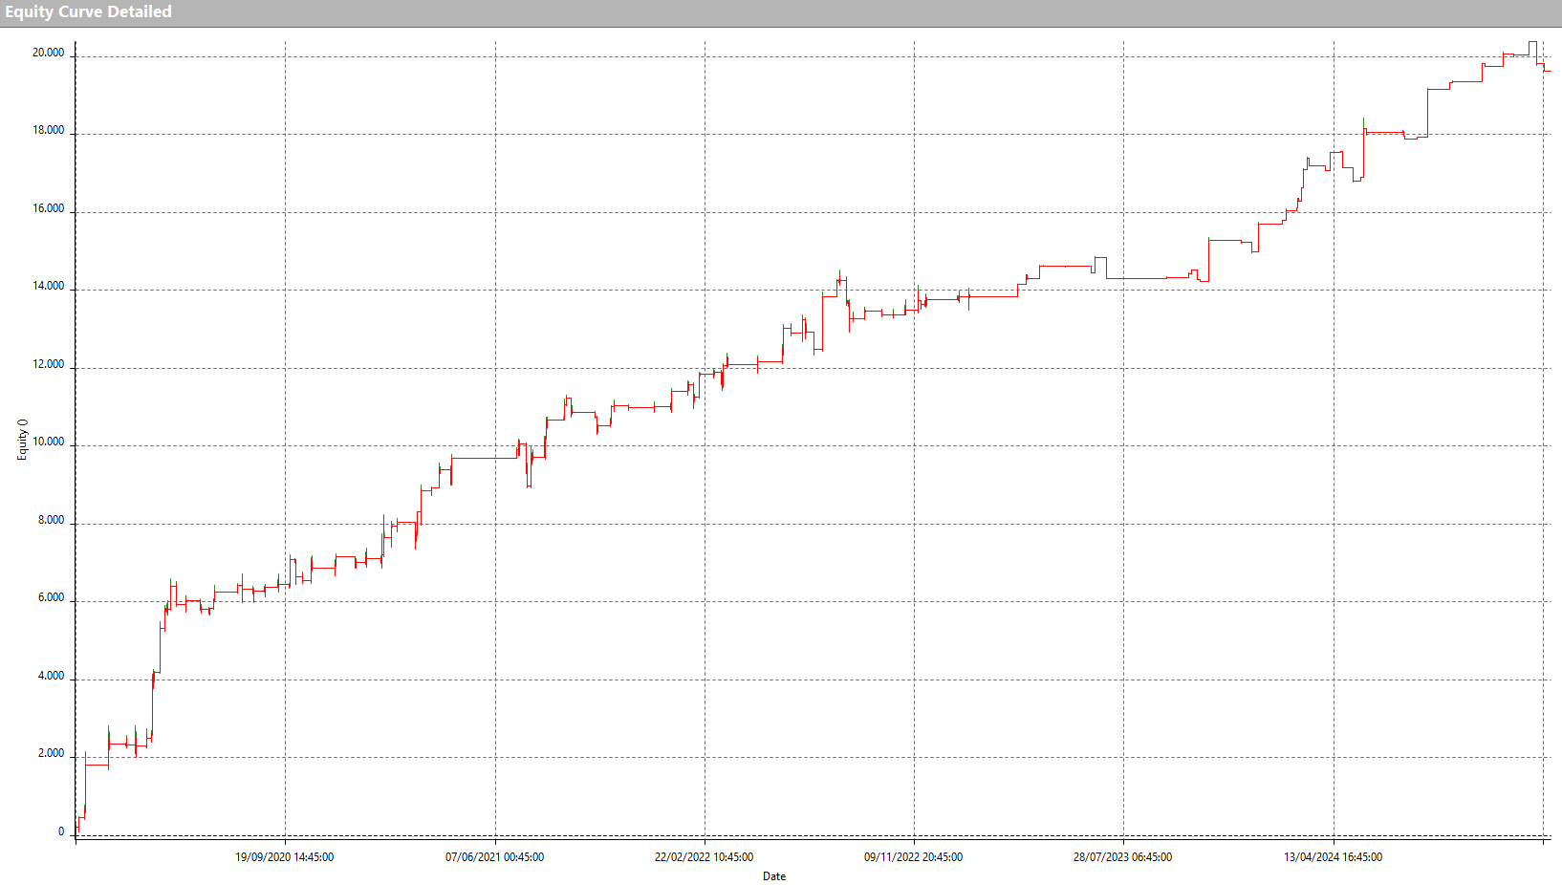Click the 12.000 y-axis tick label
The height and width of the screenshot is (885, 1562).
(x=49, y=365)
